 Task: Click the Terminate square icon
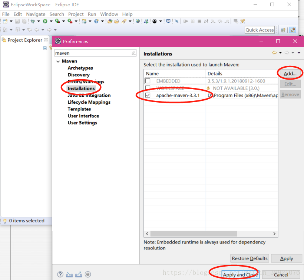coord(199,21)
